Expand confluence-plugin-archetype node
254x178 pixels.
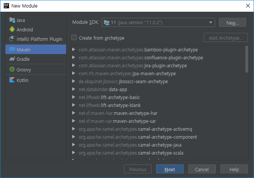pos(74,57)
